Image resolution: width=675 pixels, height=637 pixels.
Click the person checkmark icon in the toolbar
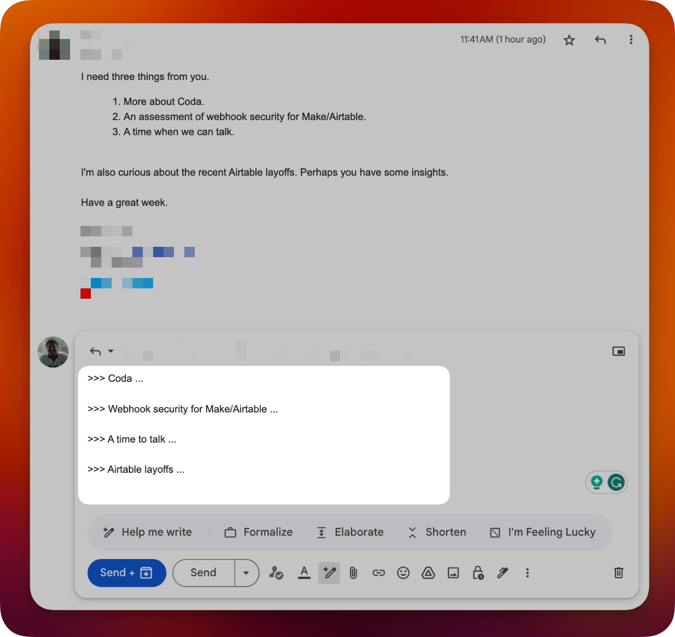pyautogui.click(x=276, y=573)
